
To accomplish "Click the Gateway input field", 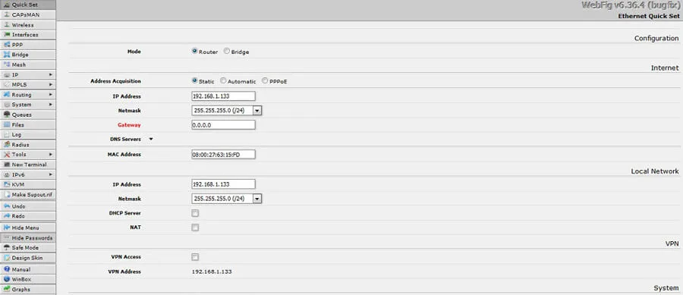I will click(223, 125).
